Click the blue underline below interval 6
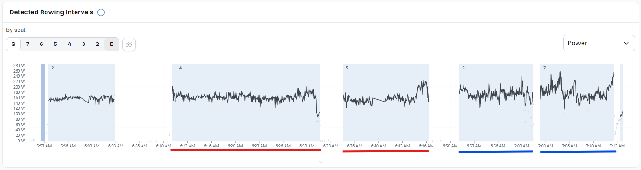The width and height of the screenshot is (641, 170). 496,151
